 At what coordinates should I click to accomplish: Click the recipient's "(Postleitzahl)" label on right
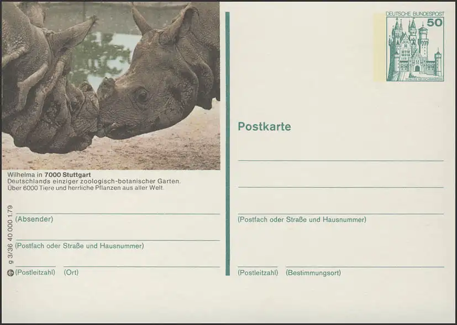click(x=258, y=273)
